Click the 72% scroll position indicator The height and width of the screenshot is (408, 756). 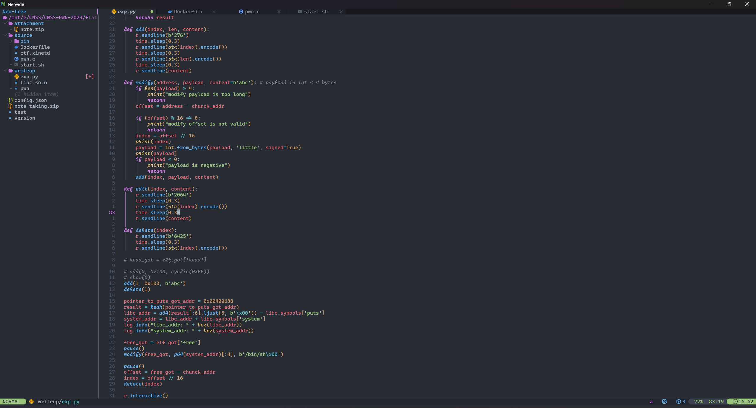698,402
